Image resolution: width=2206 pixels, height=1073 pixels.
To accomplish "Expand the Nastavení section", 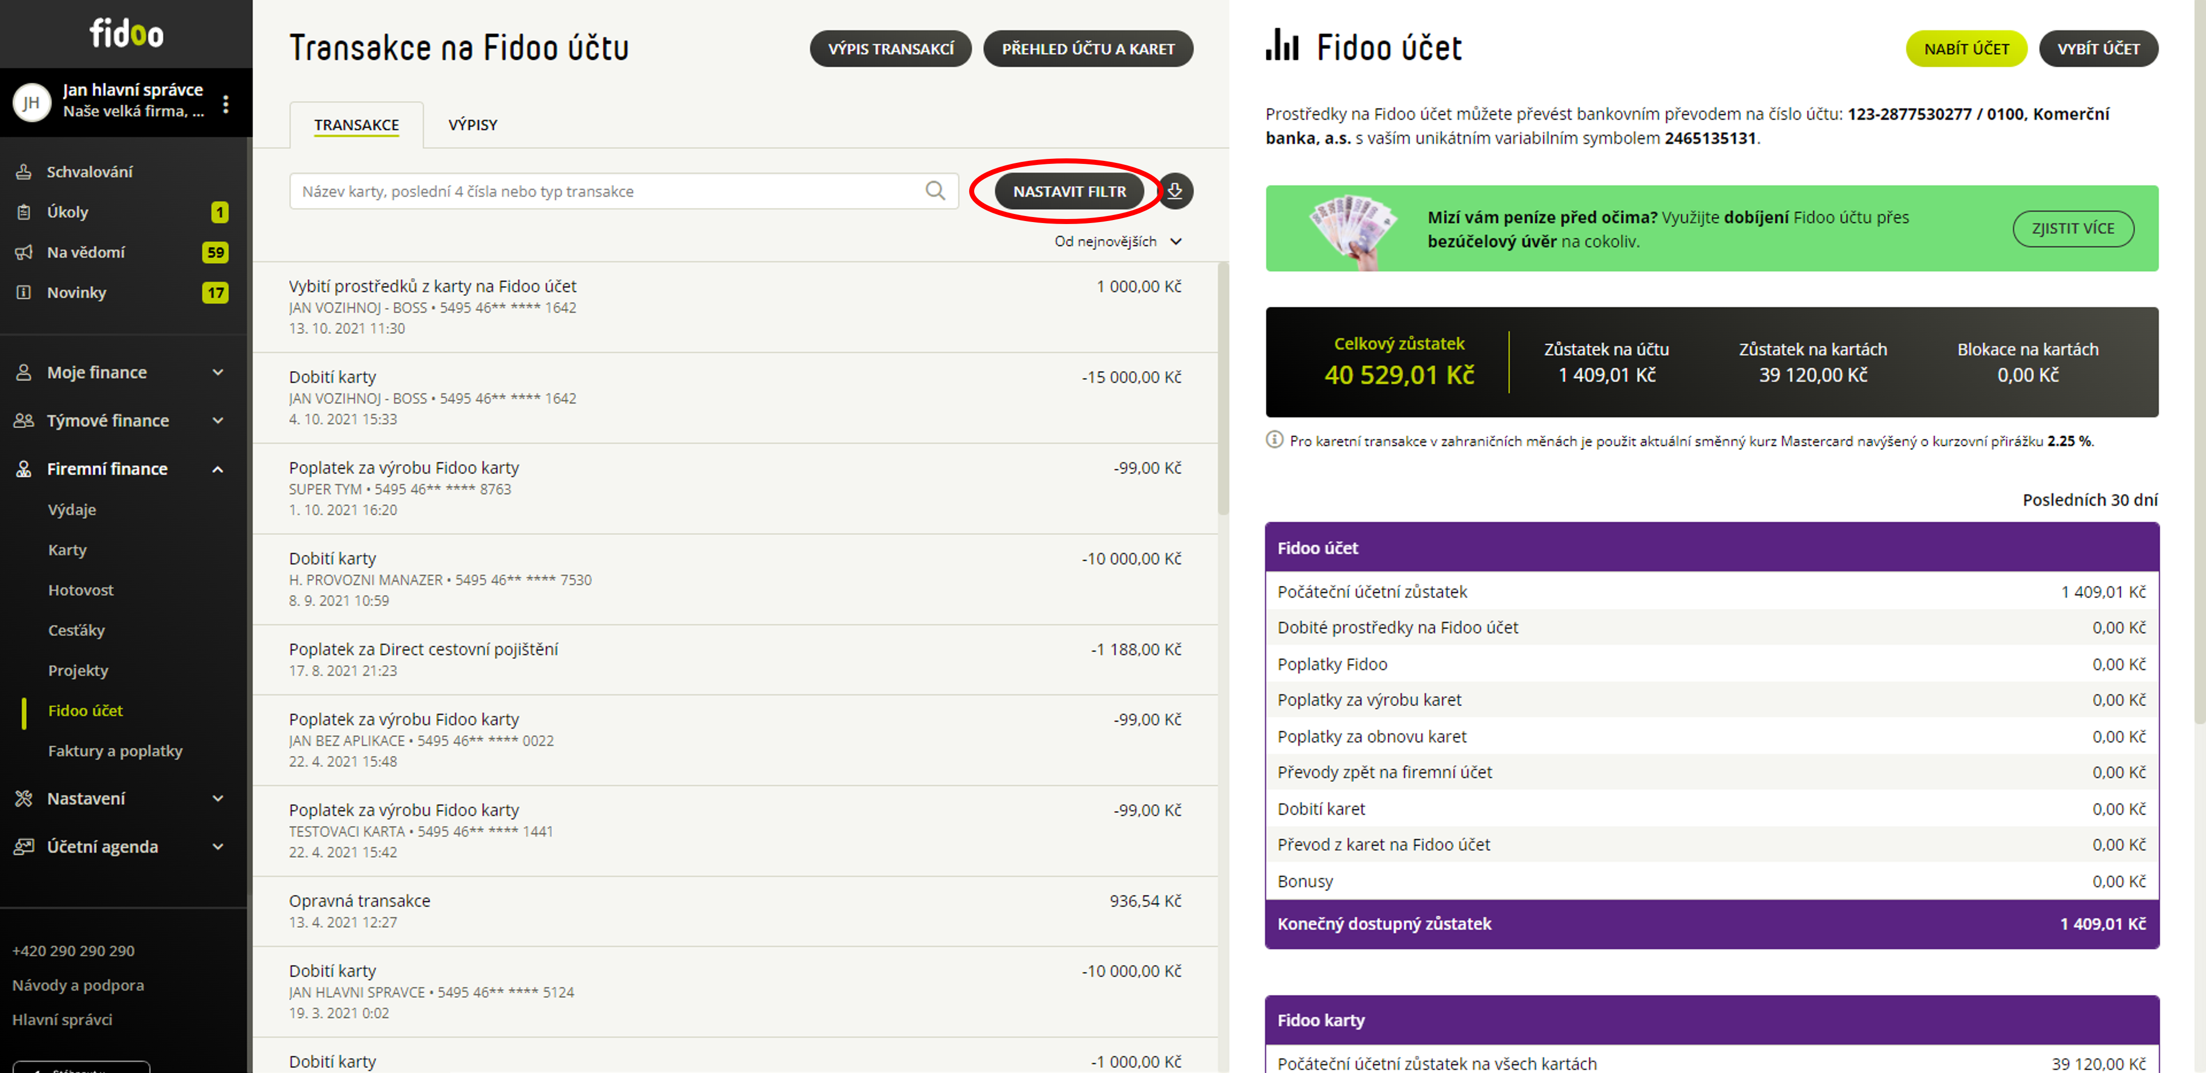I will (218, 798).
